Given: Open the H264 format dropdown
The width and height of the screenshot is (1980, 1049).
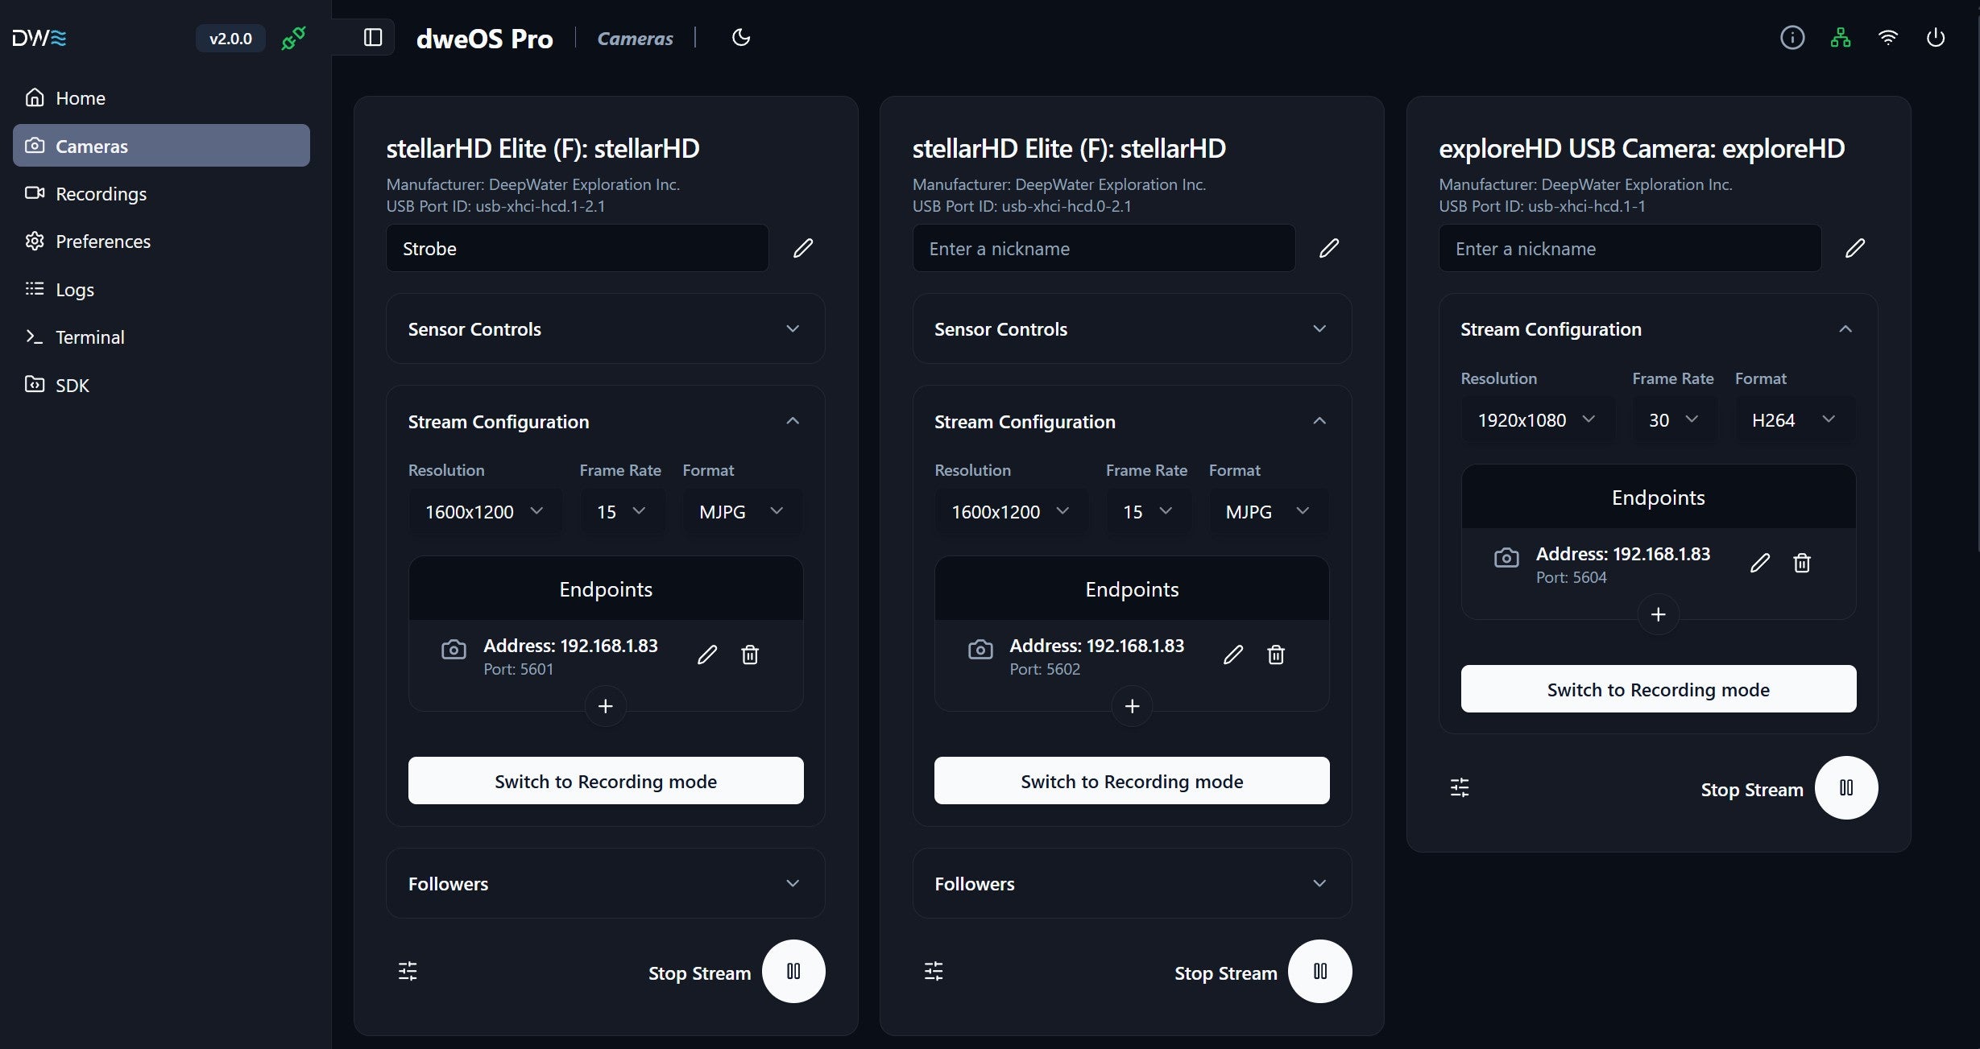Looking at the screenshot, I should click(x=1792, y=419).
